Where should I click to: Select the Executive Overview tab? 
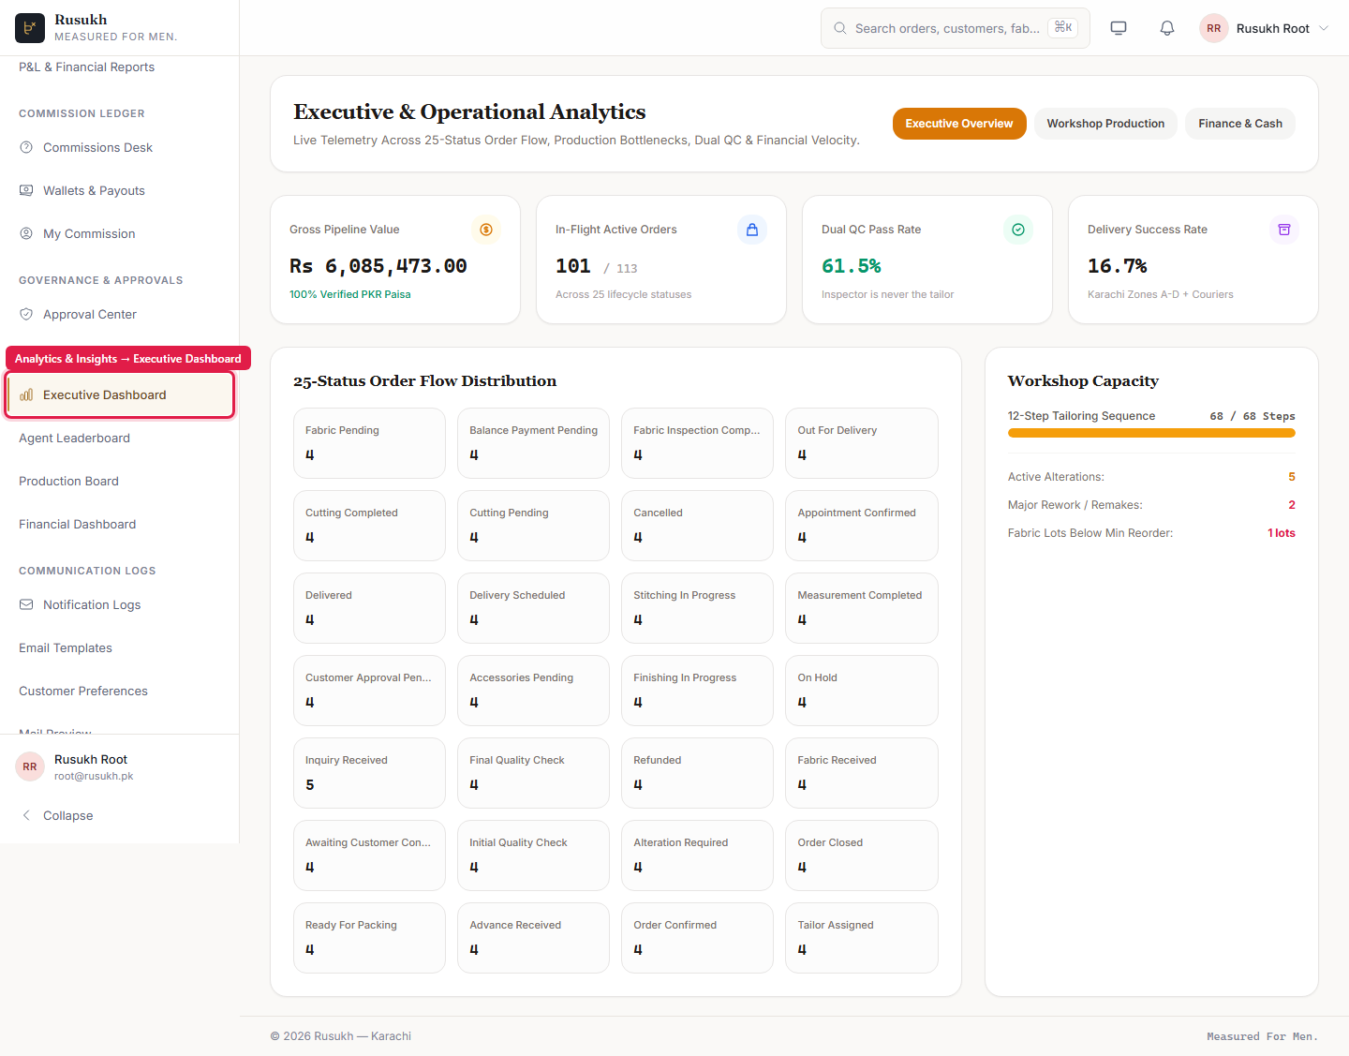(959, 124)
